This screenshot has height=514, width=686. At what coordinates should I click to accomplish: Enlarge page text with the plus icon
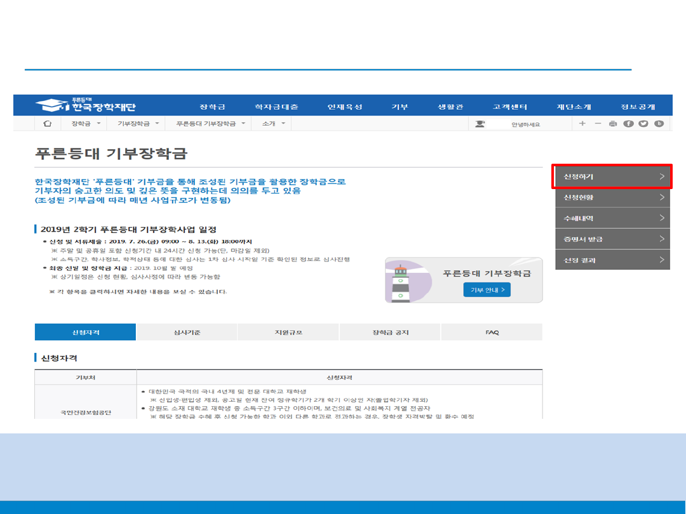[582, 124]
